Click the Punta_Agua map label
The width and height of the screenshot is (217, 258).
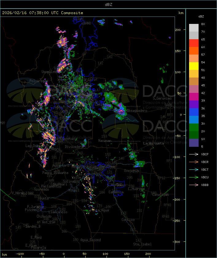click(99, 210)
